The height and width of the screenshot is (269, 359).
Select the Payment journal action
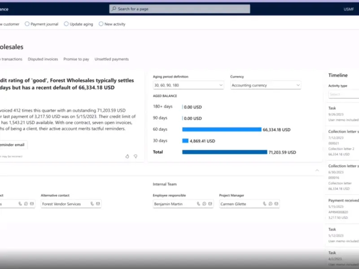pyautogui.click(x=41, y=24)
